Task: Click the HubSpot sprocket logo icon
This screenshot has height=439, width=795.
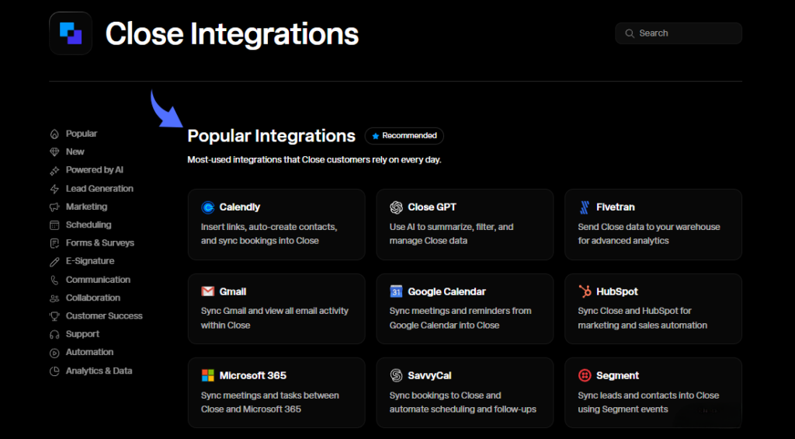Action: tap(585, 292)
